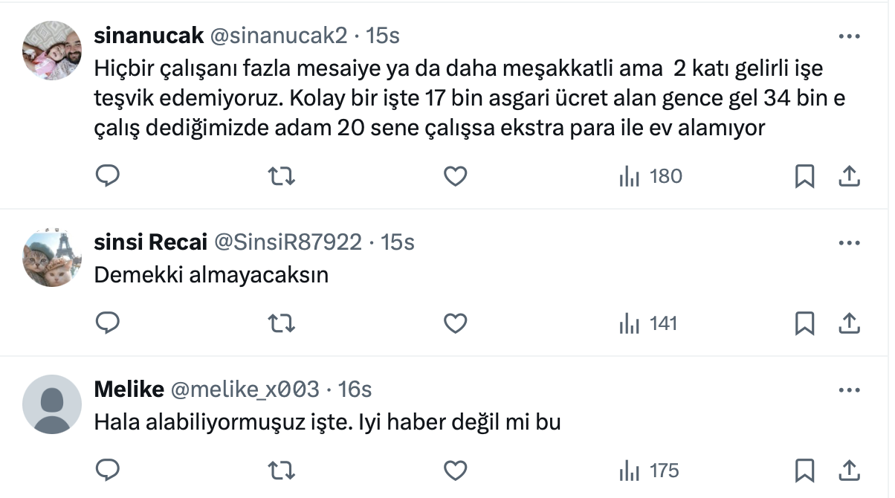The width and height of the screenshot is (895, 498).
Task: View Melike's tweet analytics with 175 views
Action: [649, 470]
